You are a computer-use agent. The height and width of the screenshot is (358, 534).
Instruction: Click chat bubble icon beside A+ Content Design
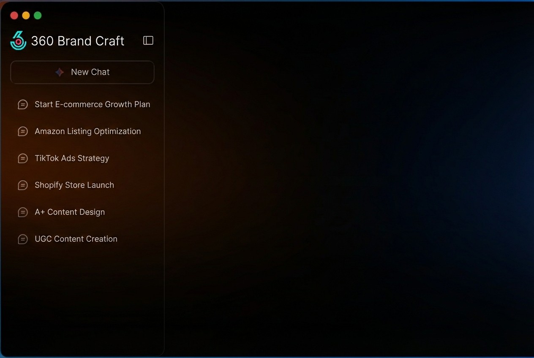click(x=23, y=212)
